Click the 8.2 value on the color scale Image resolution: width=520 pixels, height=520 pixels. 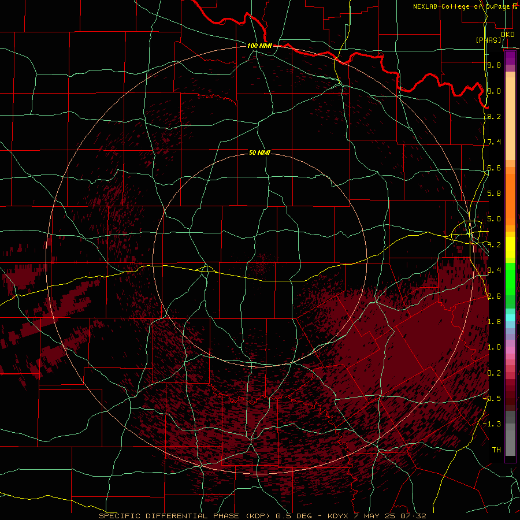click(x=494, y=116)
